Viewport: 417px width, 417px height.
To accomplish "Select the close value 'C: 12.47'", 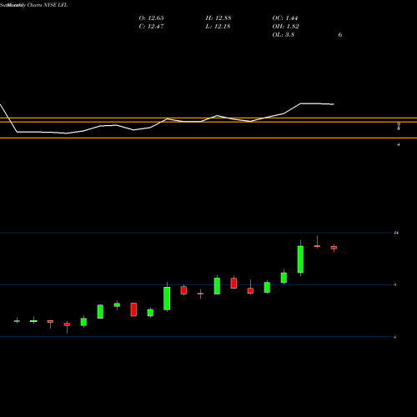I will pos(151,27).
